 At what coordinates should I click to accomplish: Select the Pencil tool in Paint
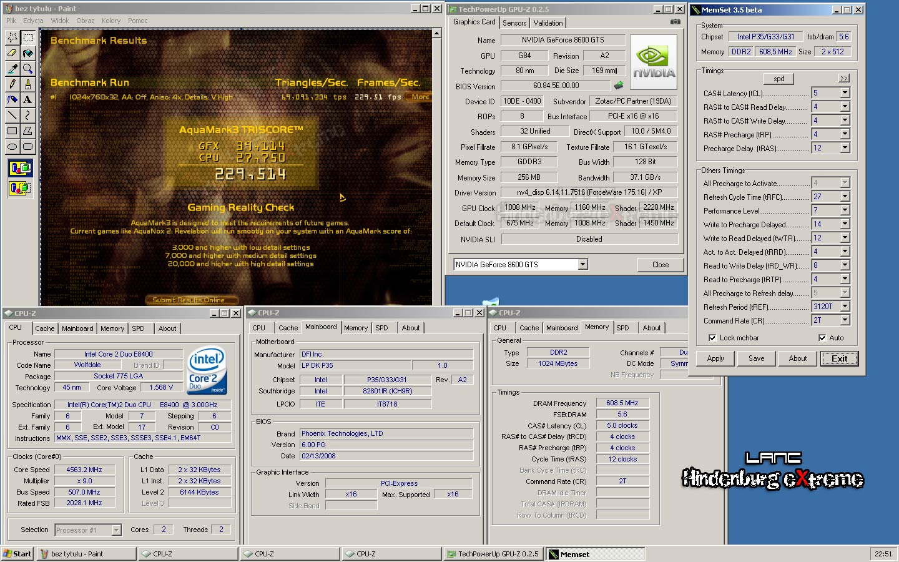click(x=12, y=84)
